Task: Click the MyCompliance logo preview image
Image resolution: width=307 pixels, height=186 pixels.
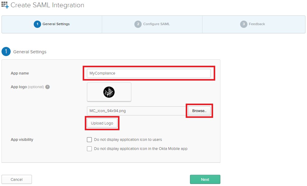Action: click(109, 92)
